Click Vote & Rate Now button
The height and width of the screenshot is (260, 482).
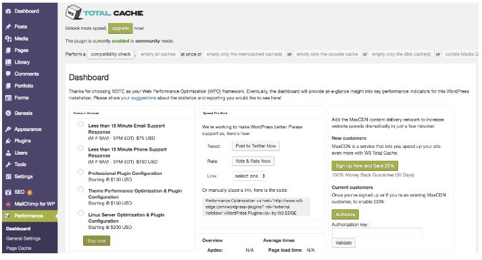tap(253, 161)
